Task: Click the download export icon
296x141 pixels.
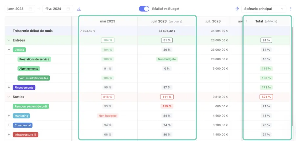Action: click(x=79, y=9)
